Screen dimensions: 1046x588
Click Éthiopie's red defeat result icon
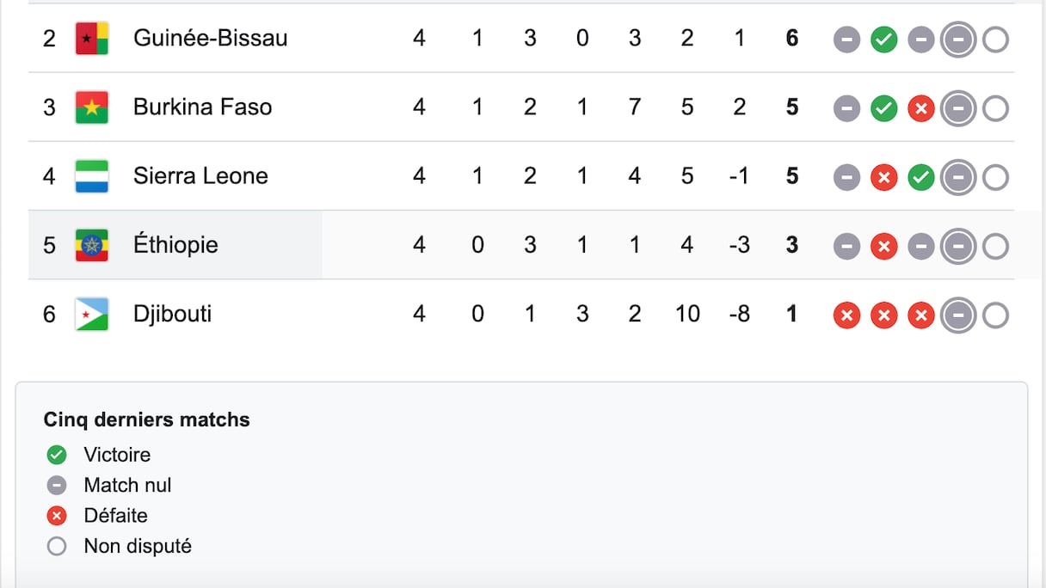pyautogui.click(x=883, y=247)
